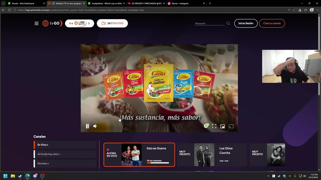Open Windows Start menu

click(5, 176)
